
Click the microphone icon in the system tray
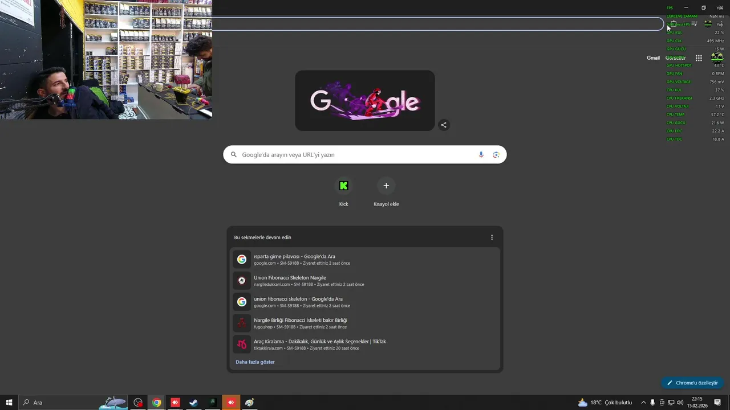tap(652, 403)
